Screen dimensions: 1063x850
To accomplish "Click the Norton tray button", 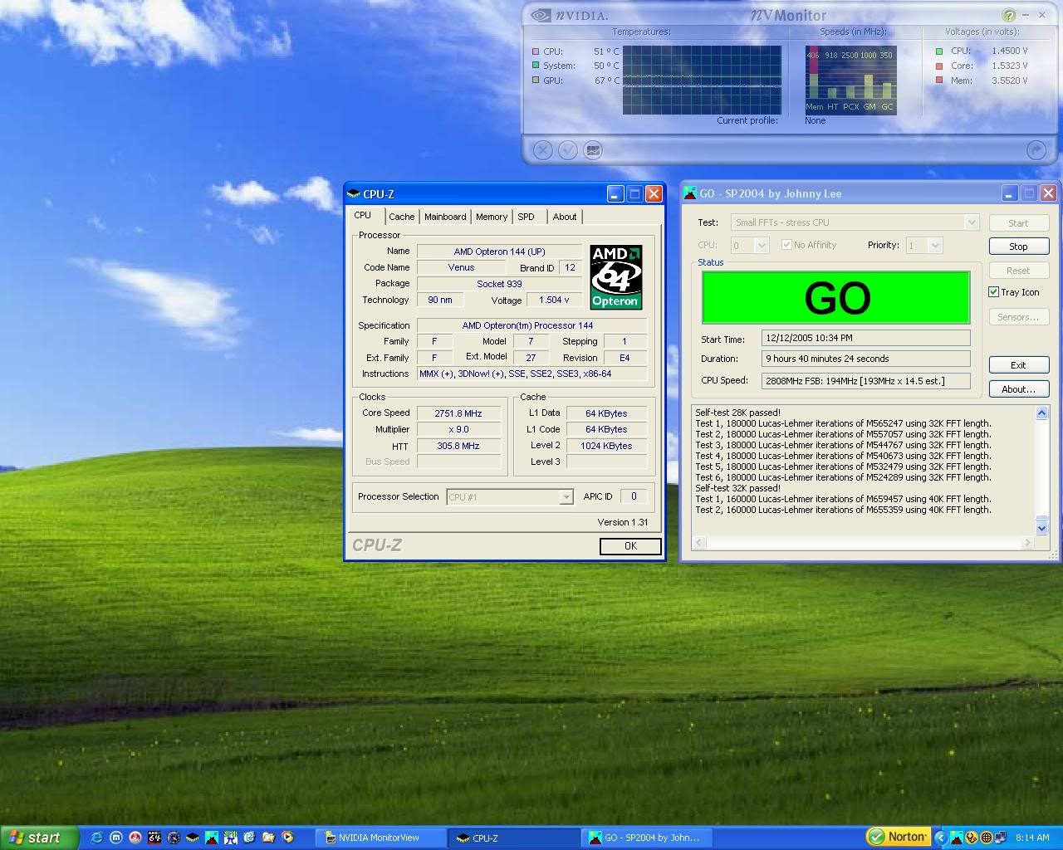I will coord(898,837).
